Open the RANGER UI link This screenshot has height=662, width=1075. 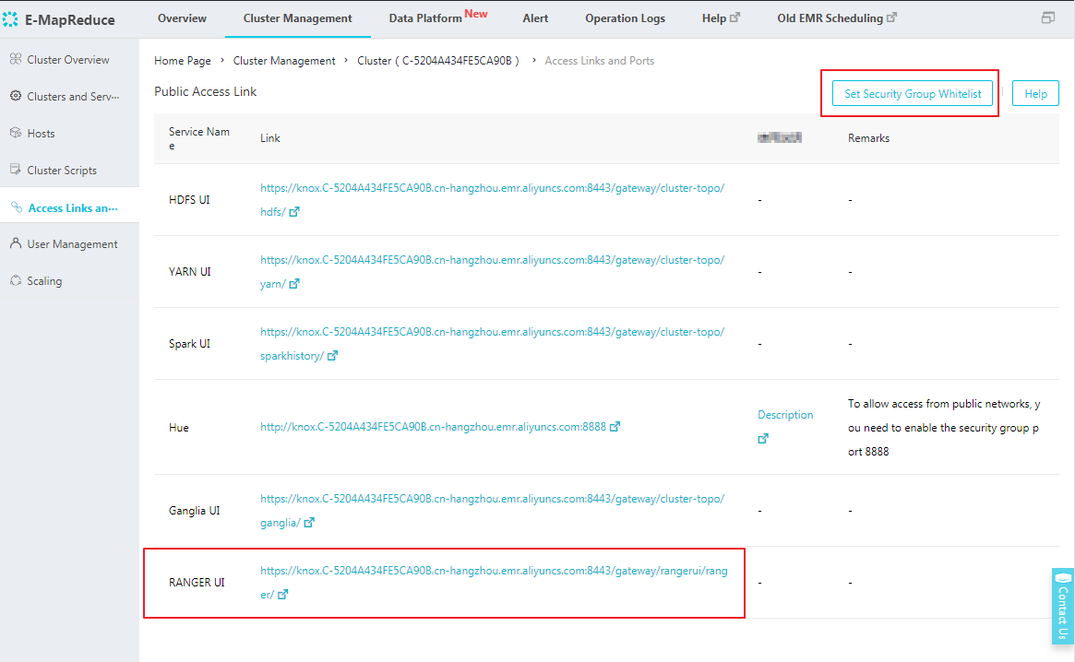click(493, 572)
